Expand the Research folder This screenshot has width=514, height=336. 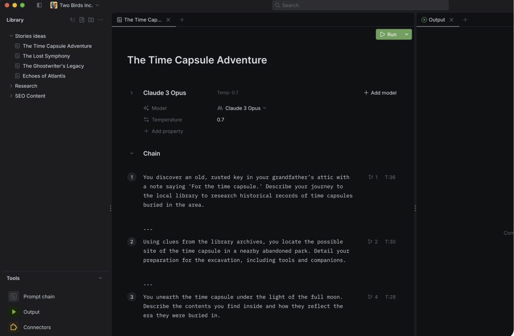pyautogui.click(x=11, y=86)
